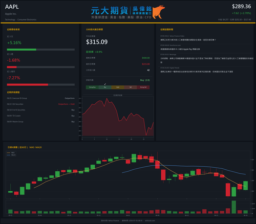The width and height of the screenshot is (256, 224).
Task: Click the -7.27% performance value
Action: coord(14,78)
